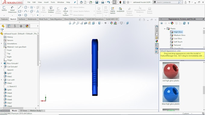This screenshot has width=205, height=115.
Task: Open the Motion Study 1 tab
Action: coord(36,110)
